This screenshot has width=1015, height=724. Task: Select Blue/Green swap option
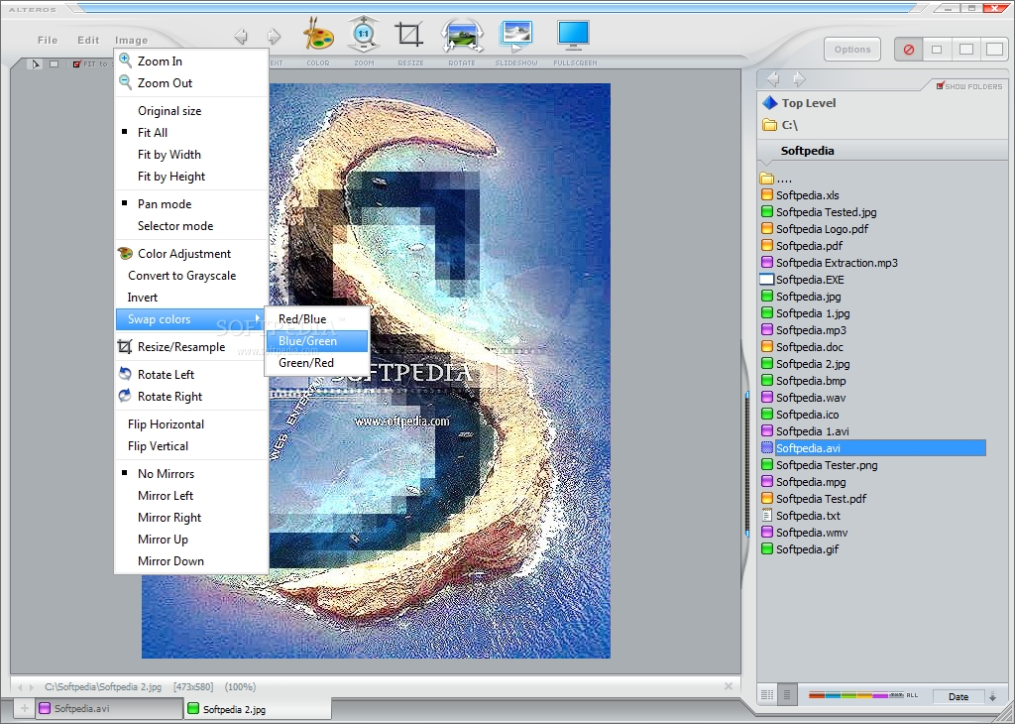point(316,341)
